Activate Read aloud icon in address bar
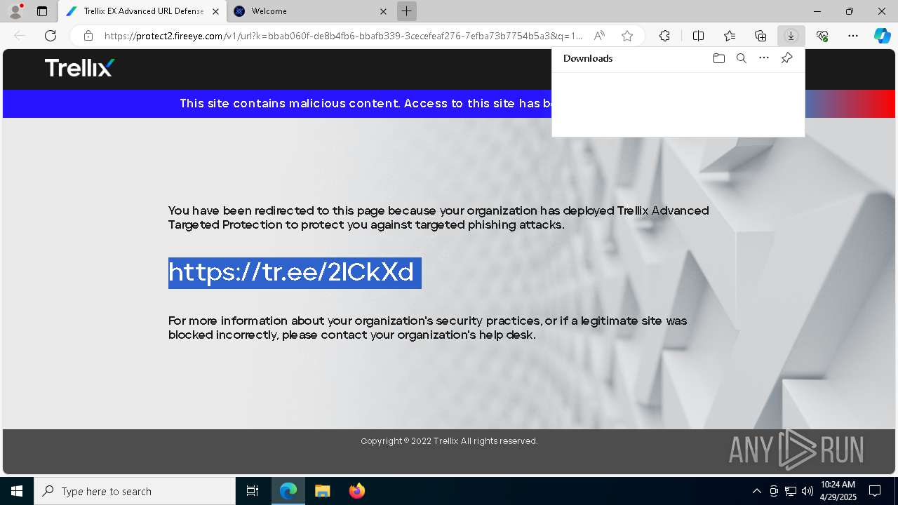Image resolution: width=898 pixels, height=505 pixels. [x=599, y=36]
